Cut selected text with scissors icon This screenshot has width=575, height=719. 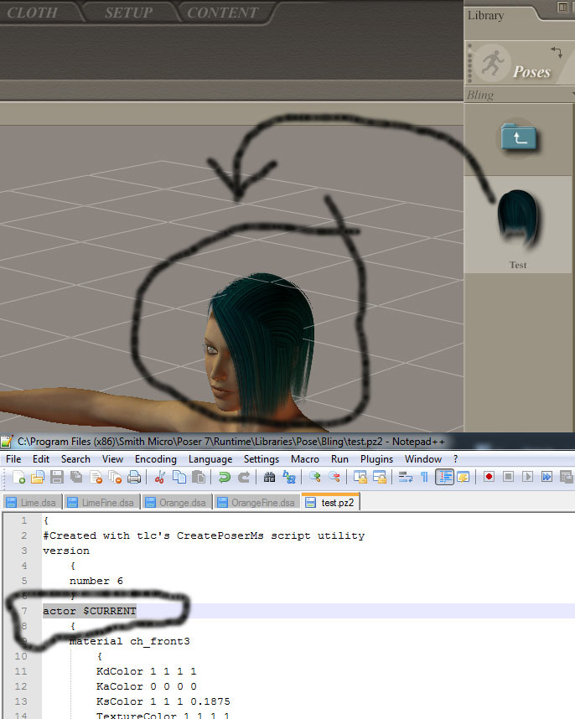click(x=159, y=478)
